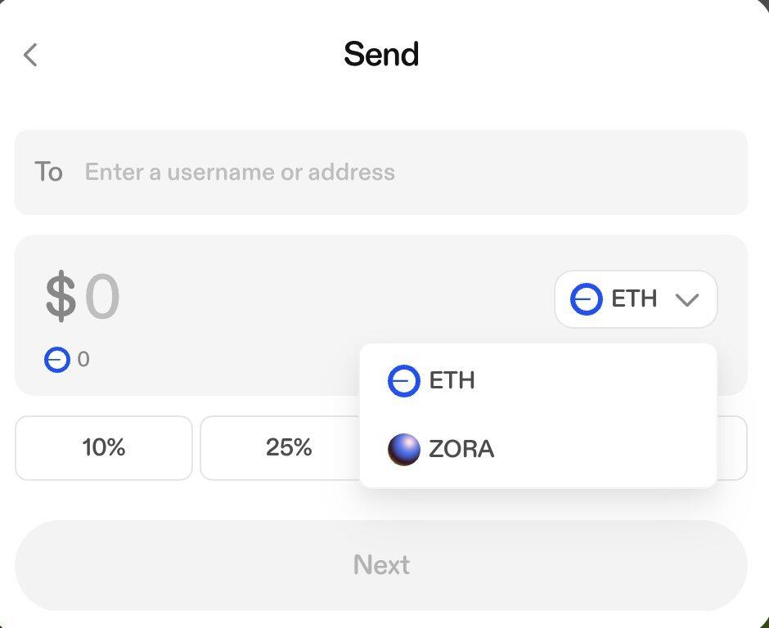The height and width of the screenshot is (628, 769).
Task: Click the ETH icon in dropdown list
Action: [403, 381]
